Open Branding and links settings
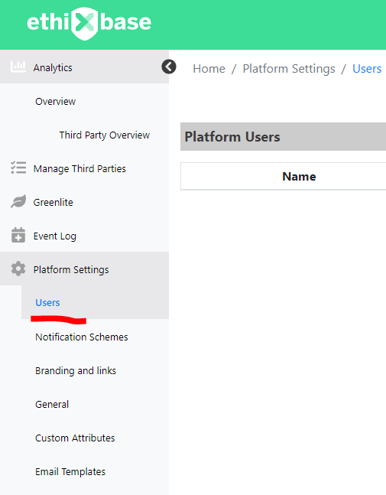 point(76,370)
